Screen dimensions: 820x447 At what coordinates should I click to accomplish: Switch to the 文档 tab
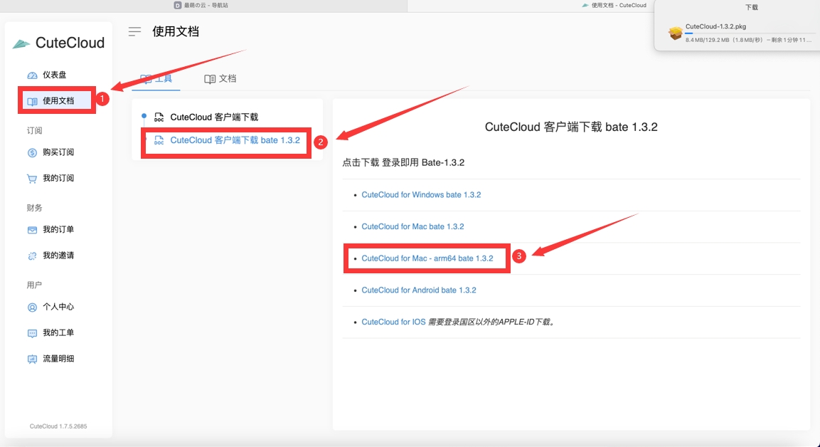(x=220, y=79)
